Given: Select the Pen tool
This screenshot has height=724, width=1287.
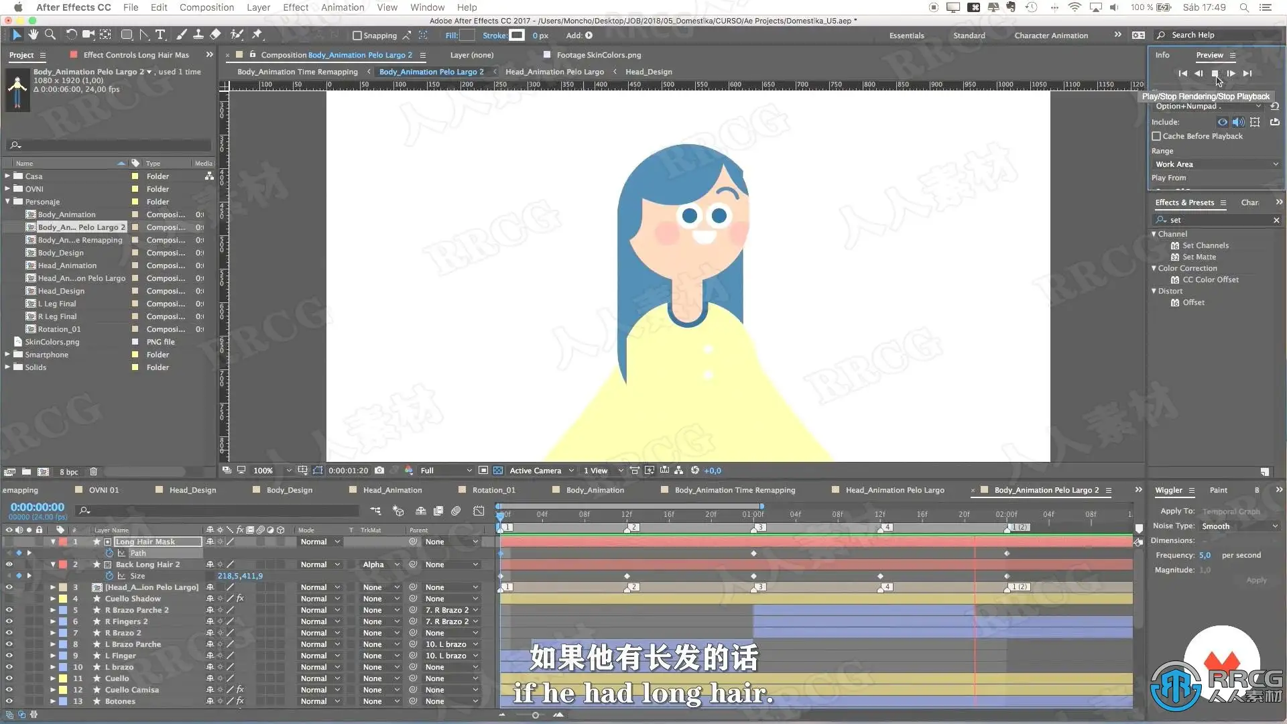Looking at the screenshot, I should pos(143,35).
